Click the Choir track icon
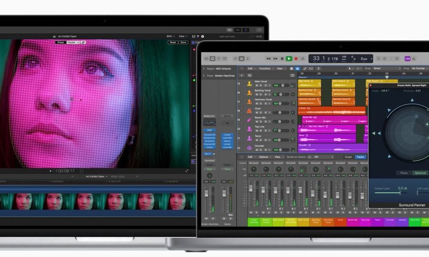429x257 pixels. click(x=249, y=111)
